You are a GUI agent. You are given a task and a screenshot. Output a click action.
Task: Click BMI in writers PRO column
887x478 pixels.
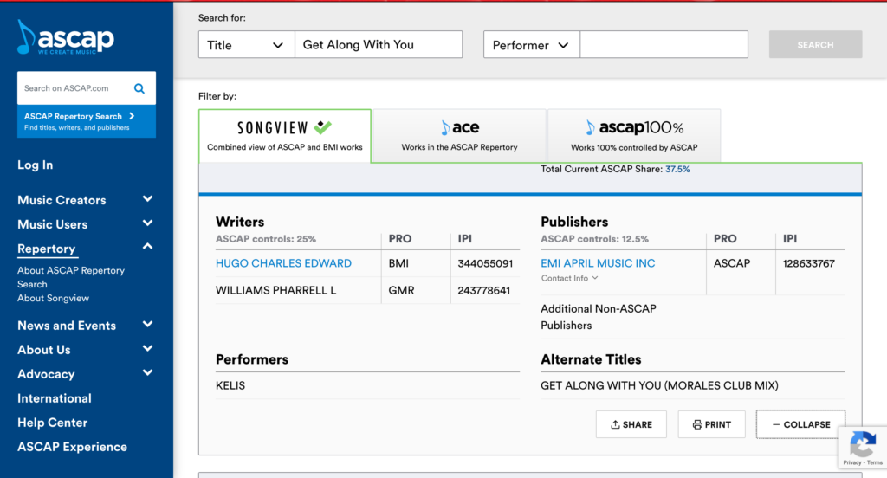click(398, 263)
